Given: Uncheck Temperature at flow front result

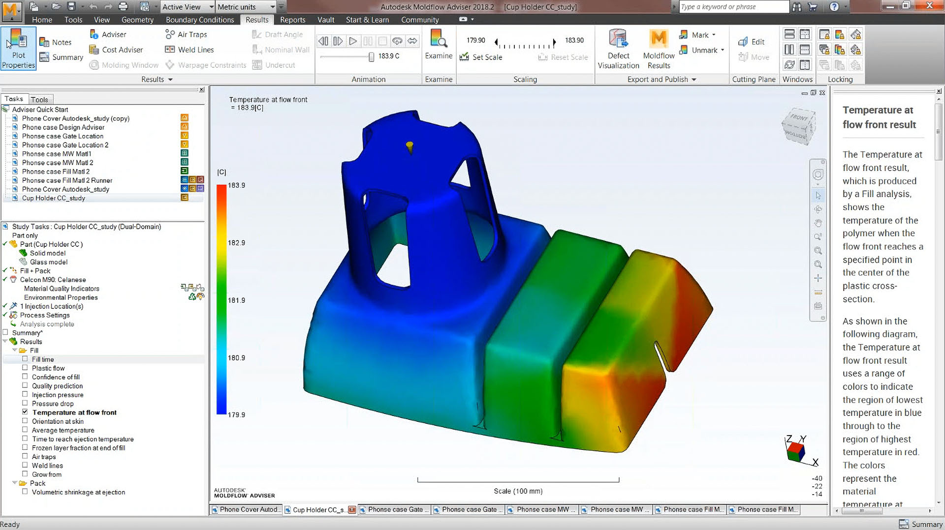Looking at the screenshot, I should tap(25, 412).
